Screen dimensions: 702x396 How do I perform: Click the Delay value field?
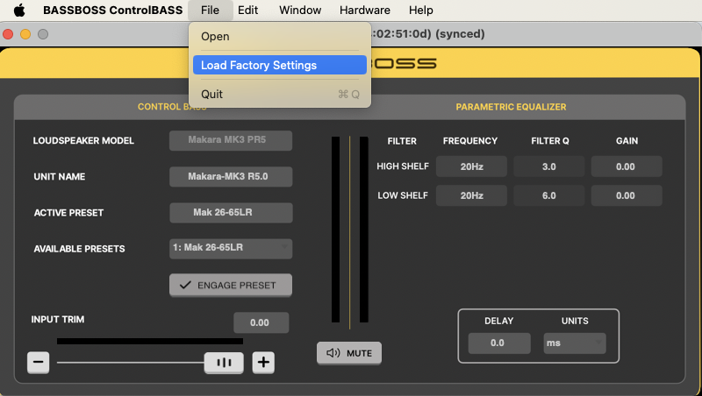coord(498,343)
